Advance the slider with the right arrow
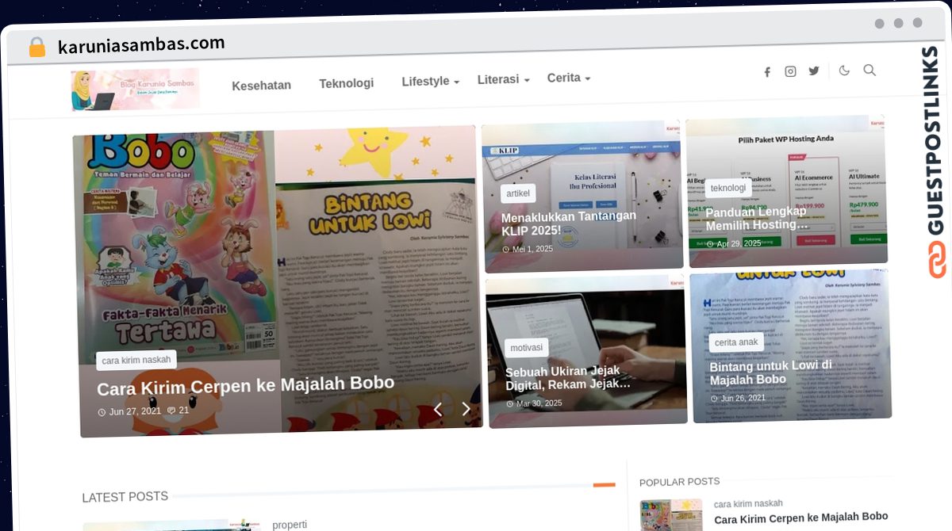 [466, 409]
